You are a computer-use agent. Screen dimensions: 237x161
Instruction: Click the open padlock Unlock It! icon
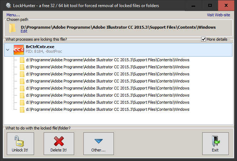click(x=19, y=141)
